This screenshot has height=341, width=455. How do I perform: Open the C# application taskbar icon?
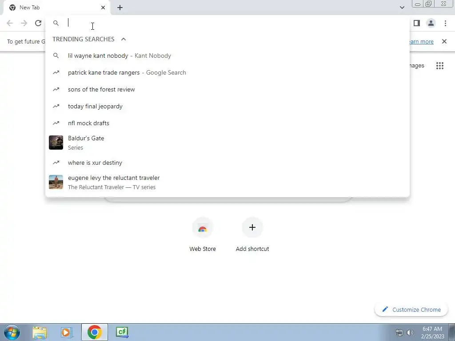[122, 332]
